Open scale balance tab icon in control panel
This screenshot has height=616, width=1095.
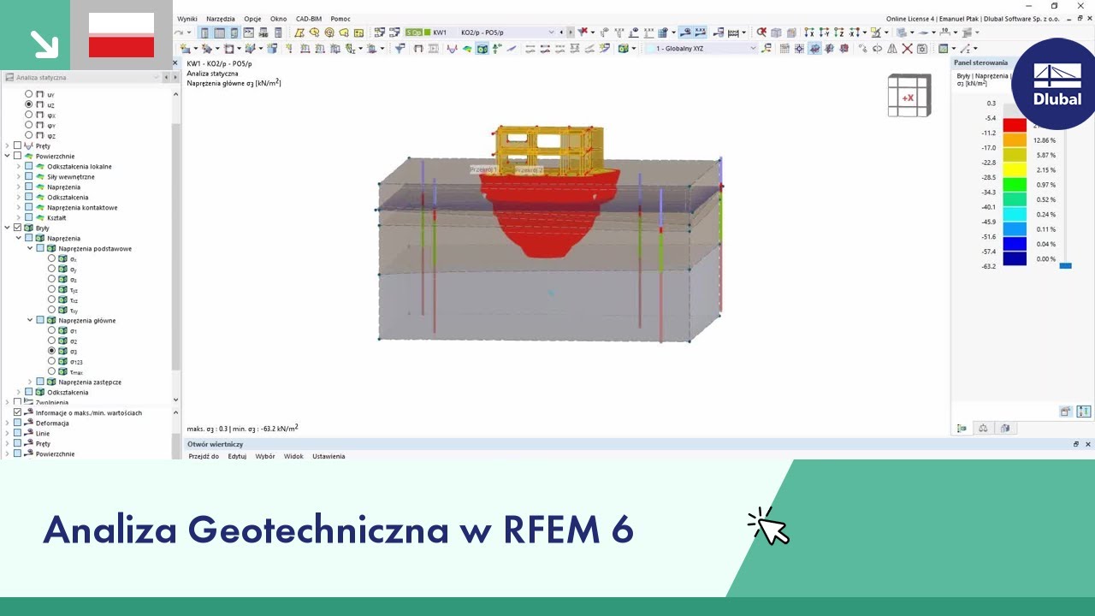983,429
